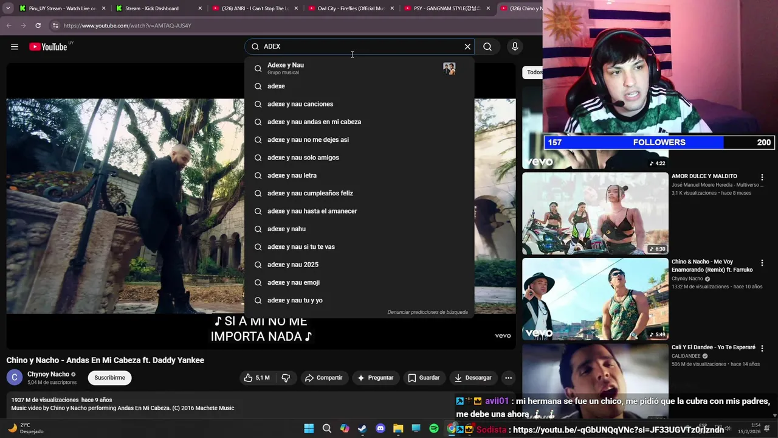Open 'Cali Y El Dandee - Yo Te Esperaré'
Viewport: 778px width, 438px height.
pyautogui.click(x=713, y=347)
